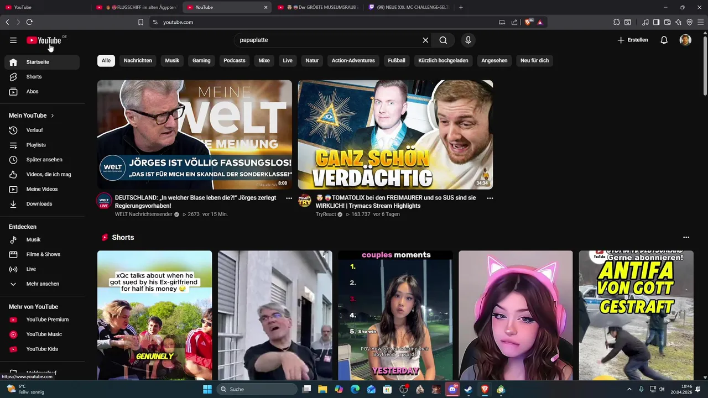Go to Startseite in the sidebar
The image size is (708, 398).
[42, 62]
